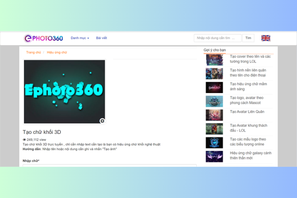Focus the Nhập nội dung cần tìm search box

(217, 38)
